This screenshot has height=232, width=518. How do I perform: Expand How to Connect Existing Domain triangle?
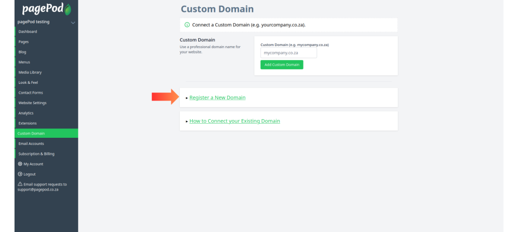(x=187, y=122)
